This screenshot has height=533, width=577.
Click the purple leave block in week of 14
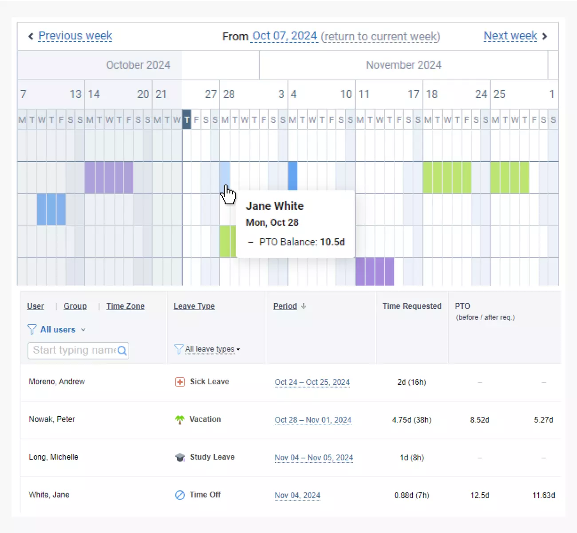point(109,178)
